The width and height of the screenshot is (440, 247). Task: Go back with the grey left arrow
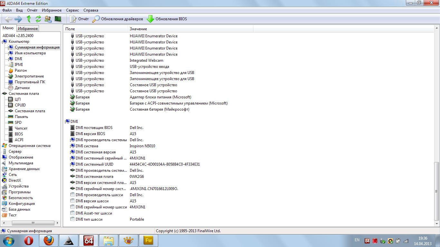point(8,19)
